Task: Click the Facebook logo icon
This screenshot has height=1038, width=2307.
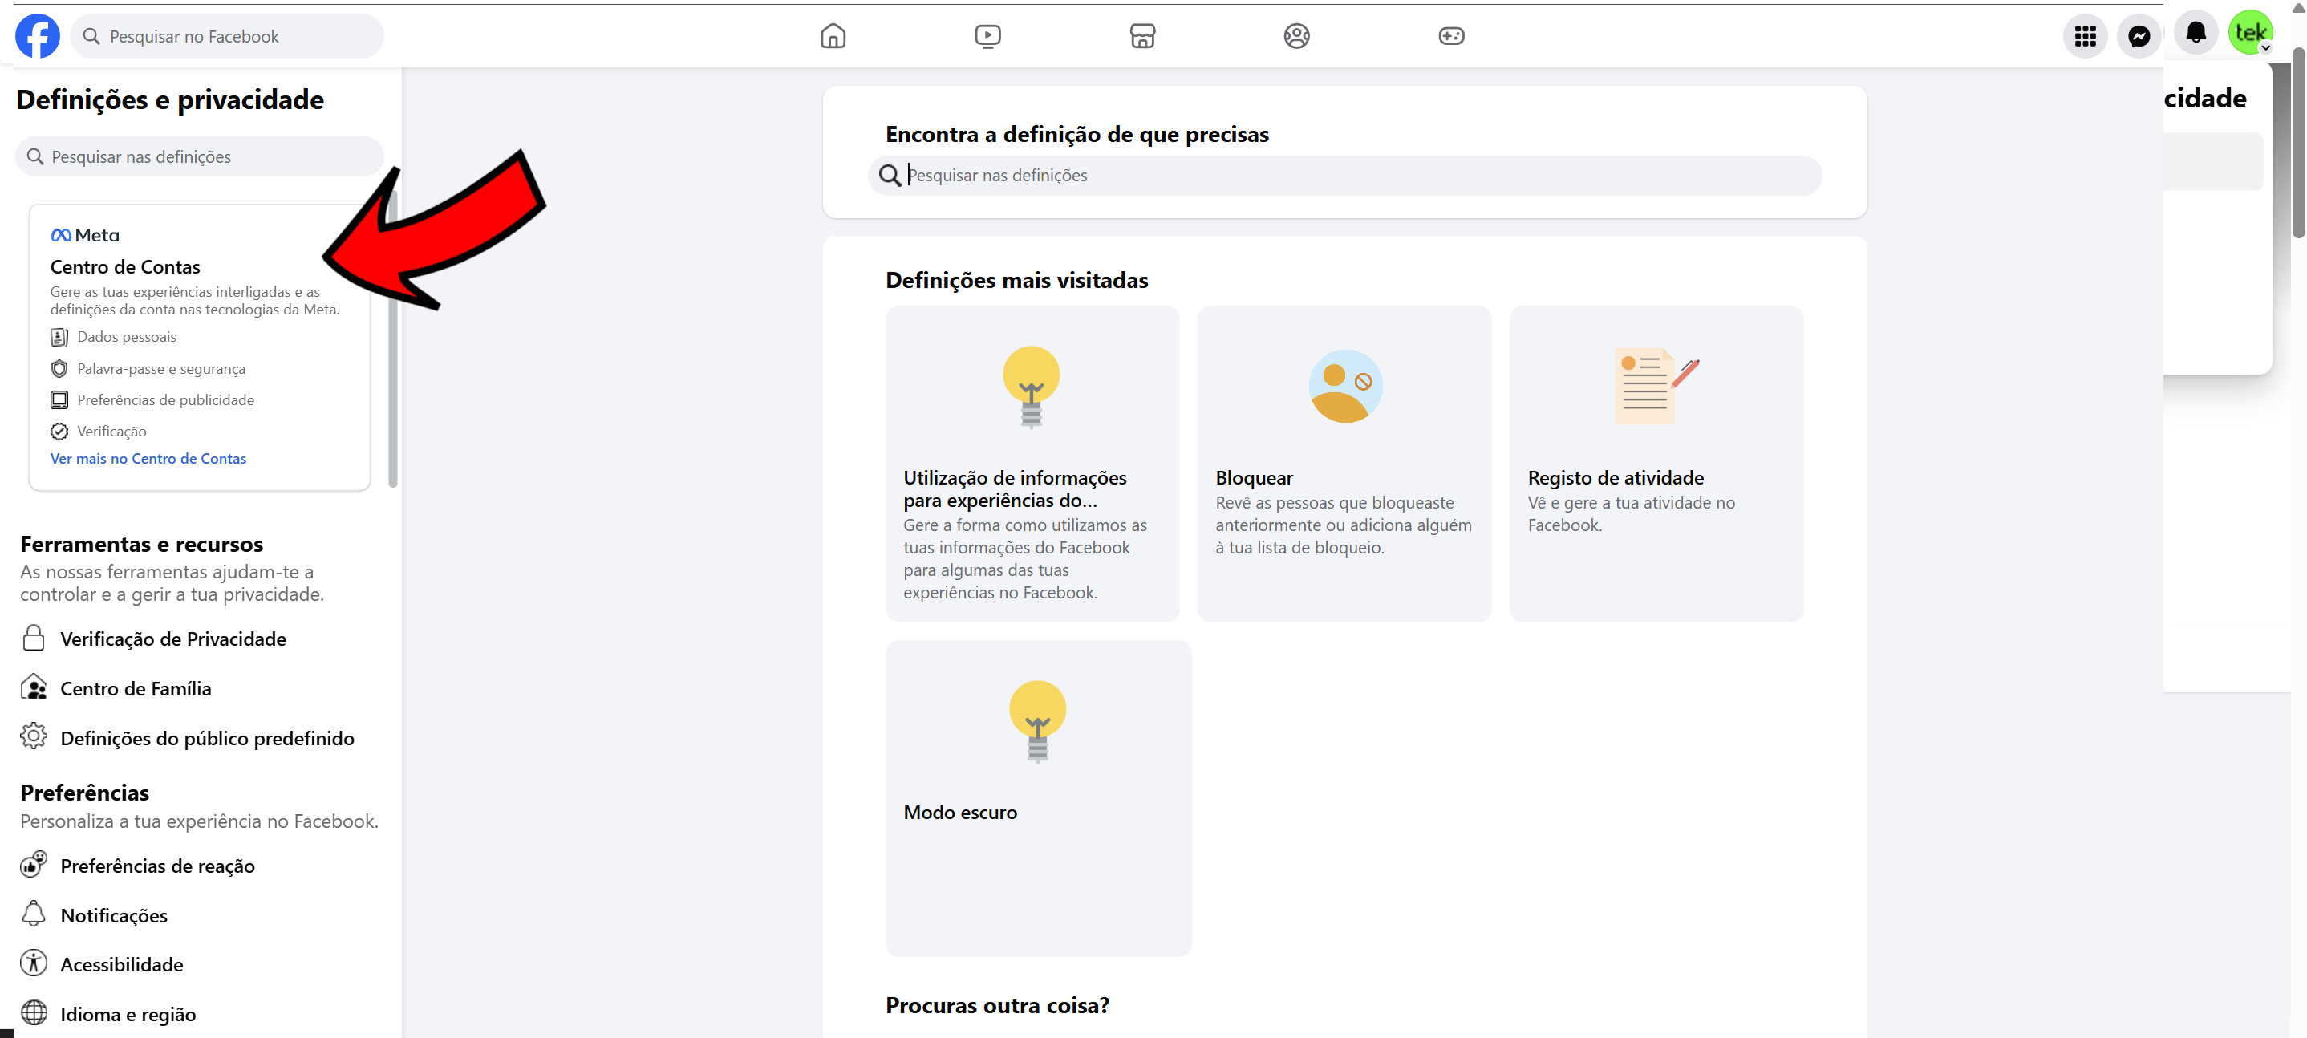Action: (x=38, y=36)
